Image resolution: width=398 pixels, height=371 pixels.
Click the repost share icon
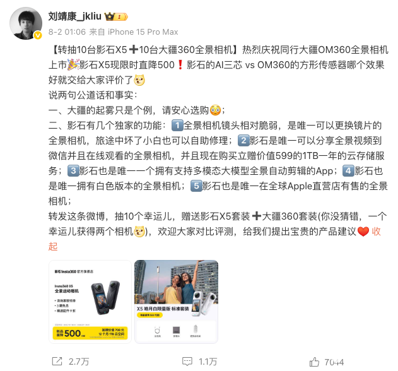pos(57,362)
